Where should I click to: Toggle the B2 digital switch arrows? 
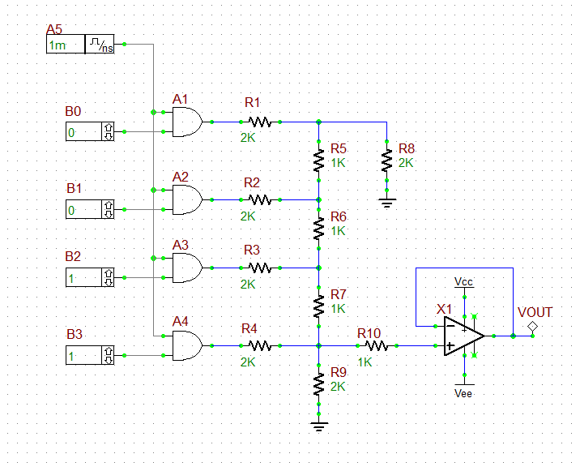click(x=108, y=278)
